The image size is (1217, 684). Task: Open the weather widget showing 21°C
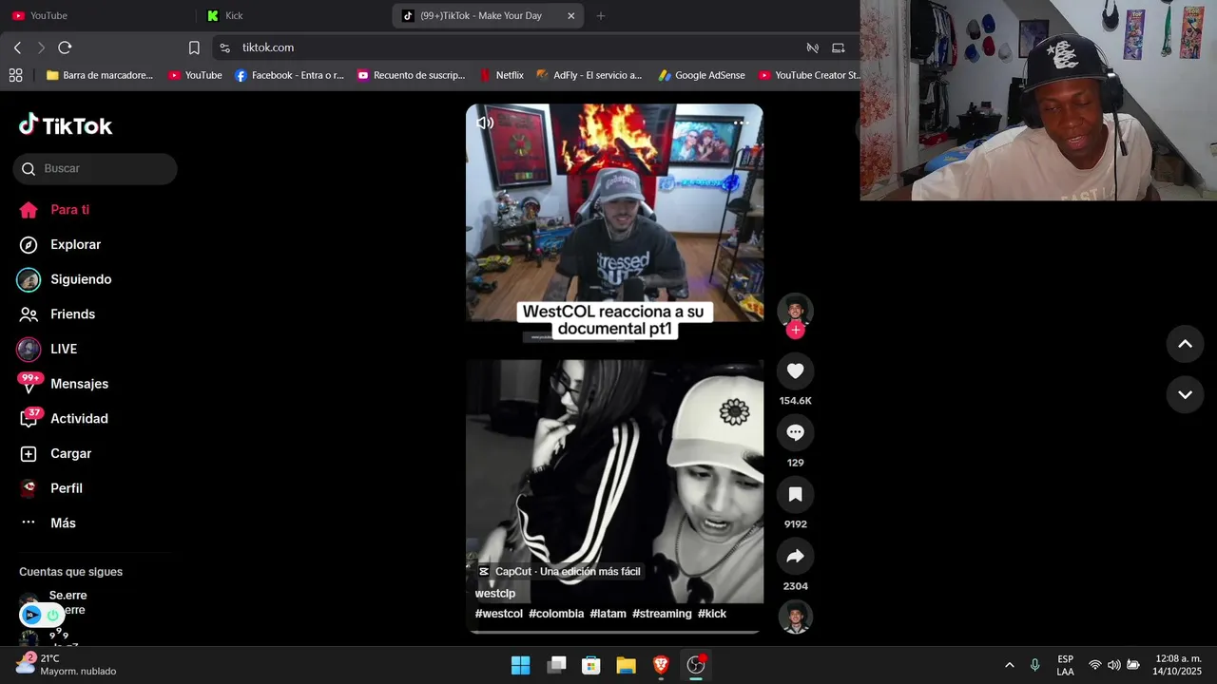65,664
